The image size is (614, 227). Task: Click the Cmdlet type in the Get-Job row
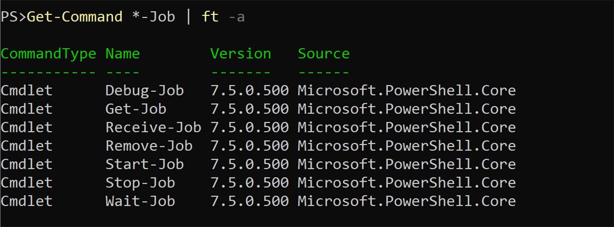[x=27, y=109]
